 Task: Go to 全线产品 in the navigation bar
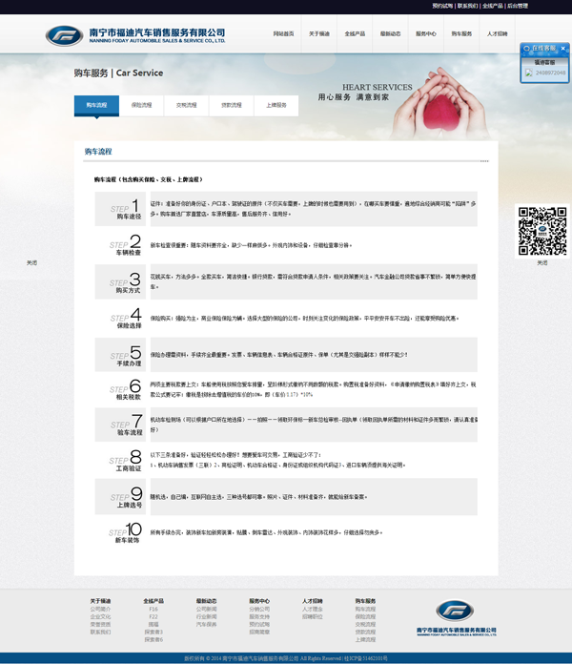(355, 33)
